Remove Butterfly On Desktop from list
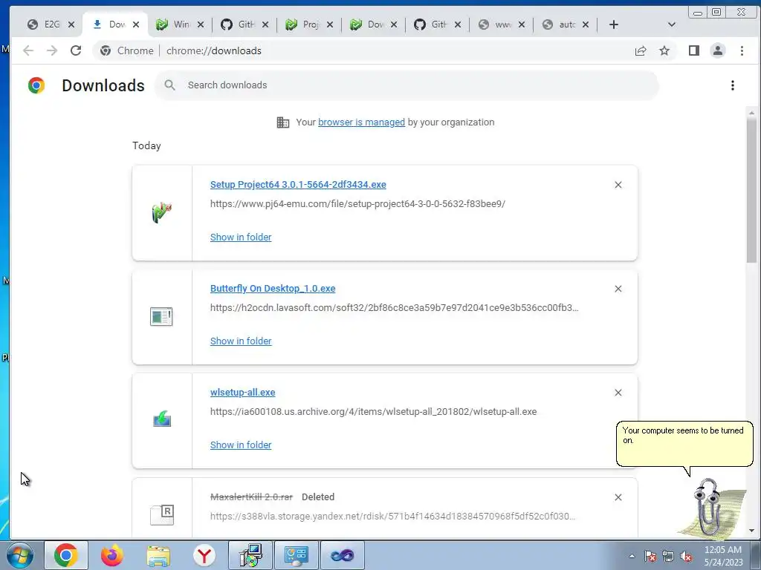The height and width of the screenshot is (570, 761). click(618, 289)
